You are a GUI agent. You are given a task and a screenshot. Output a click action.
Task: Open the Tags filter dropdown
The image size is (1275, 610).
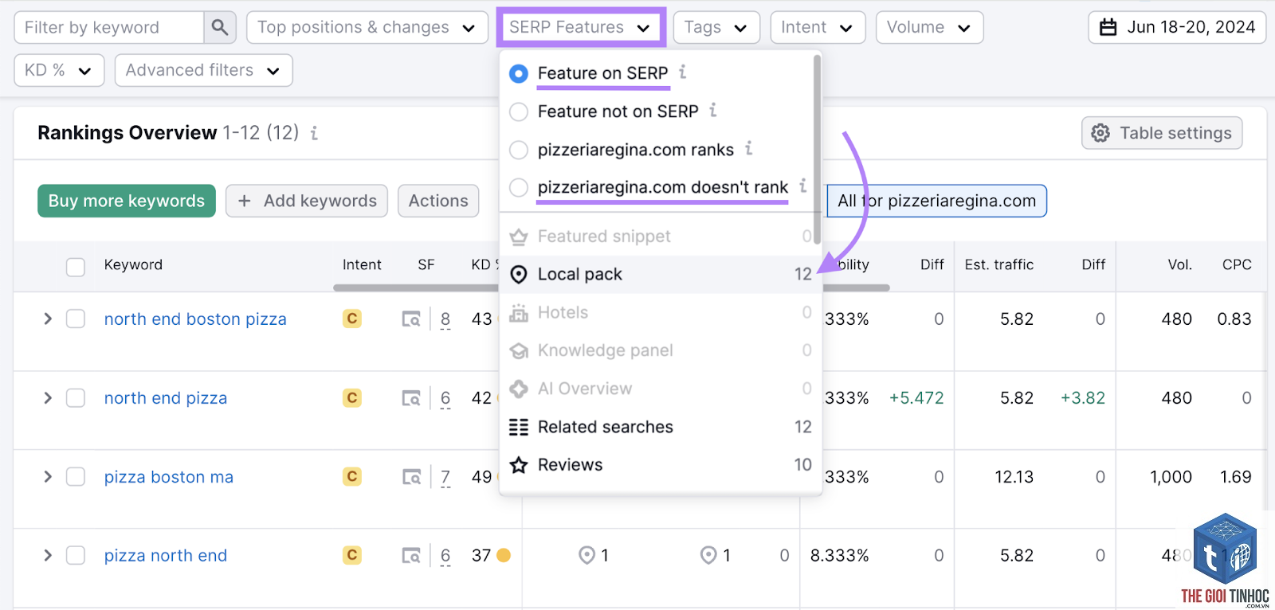click(x=716, y=28)
